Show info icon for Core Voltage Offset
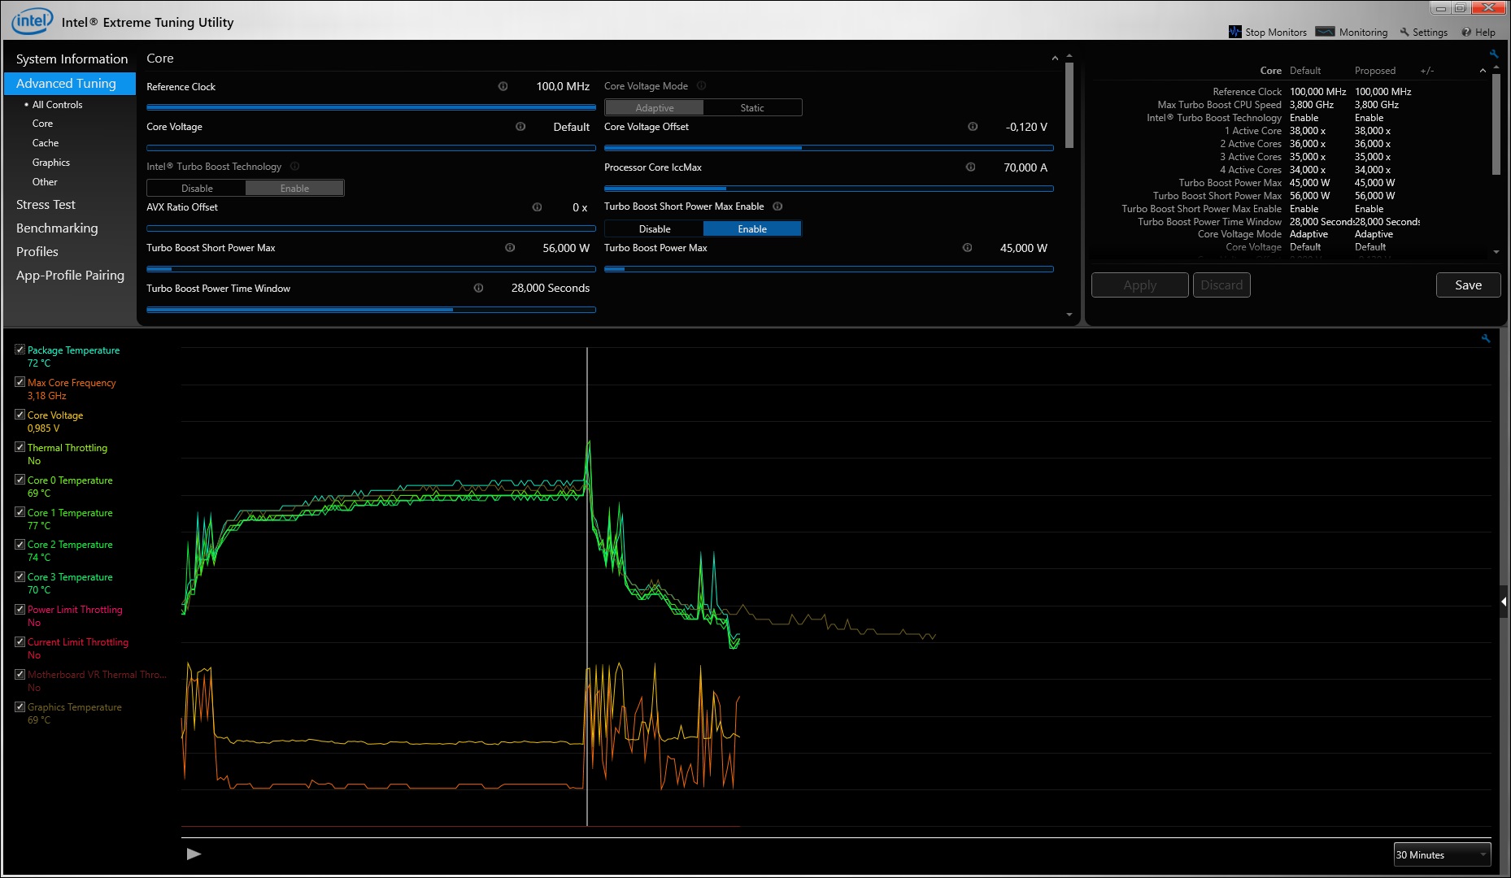Image resolution: width=1511 pixels, height=878 pixels. (x=973, y=126)
